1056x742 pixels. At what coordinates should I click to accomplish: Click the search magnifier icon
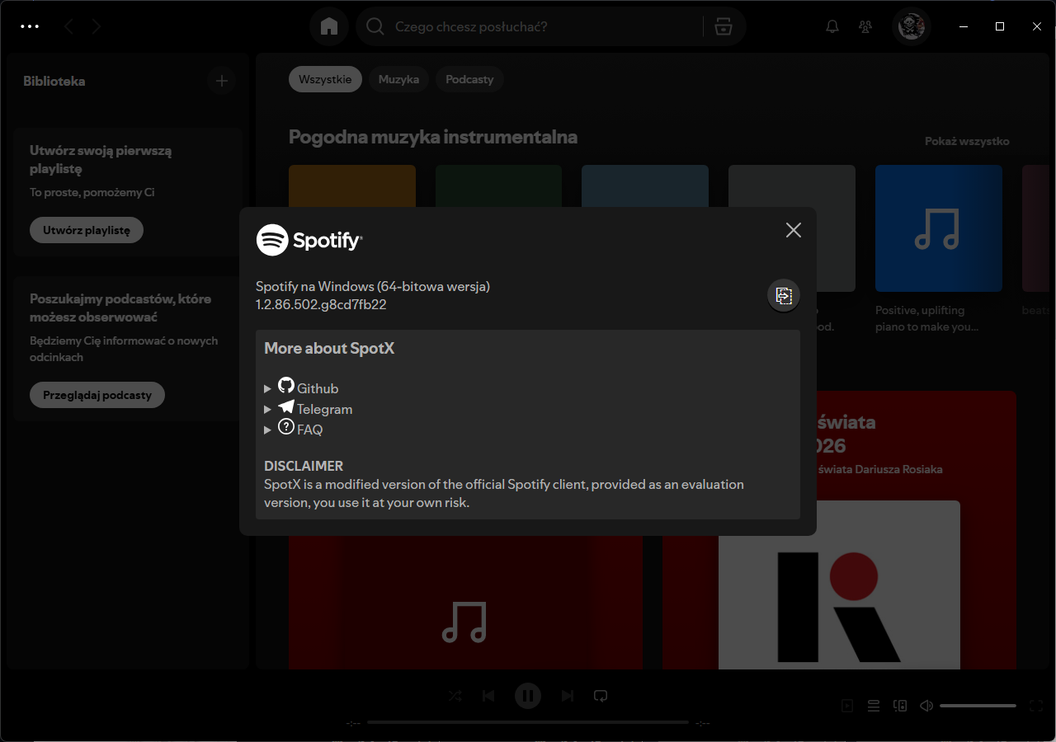click(x=375, y=26)
